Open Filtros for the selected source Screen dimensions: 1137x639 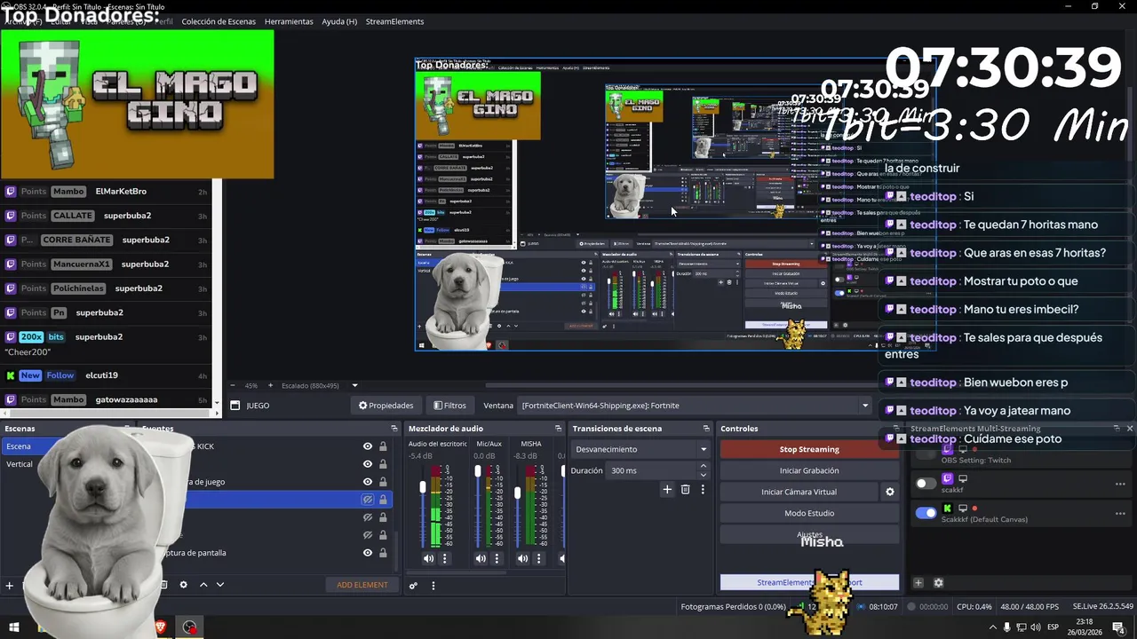449,406
